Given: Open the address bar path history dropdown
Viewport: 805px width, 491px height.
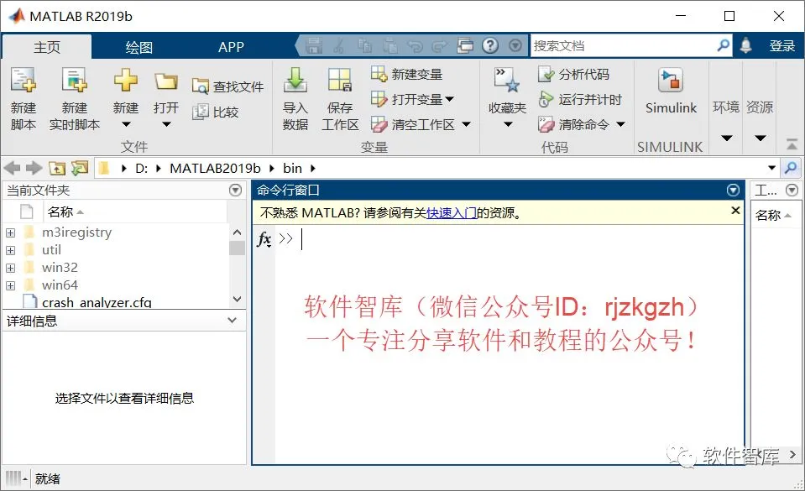Looking at the screenshot, I should click(x=771, y=168).
